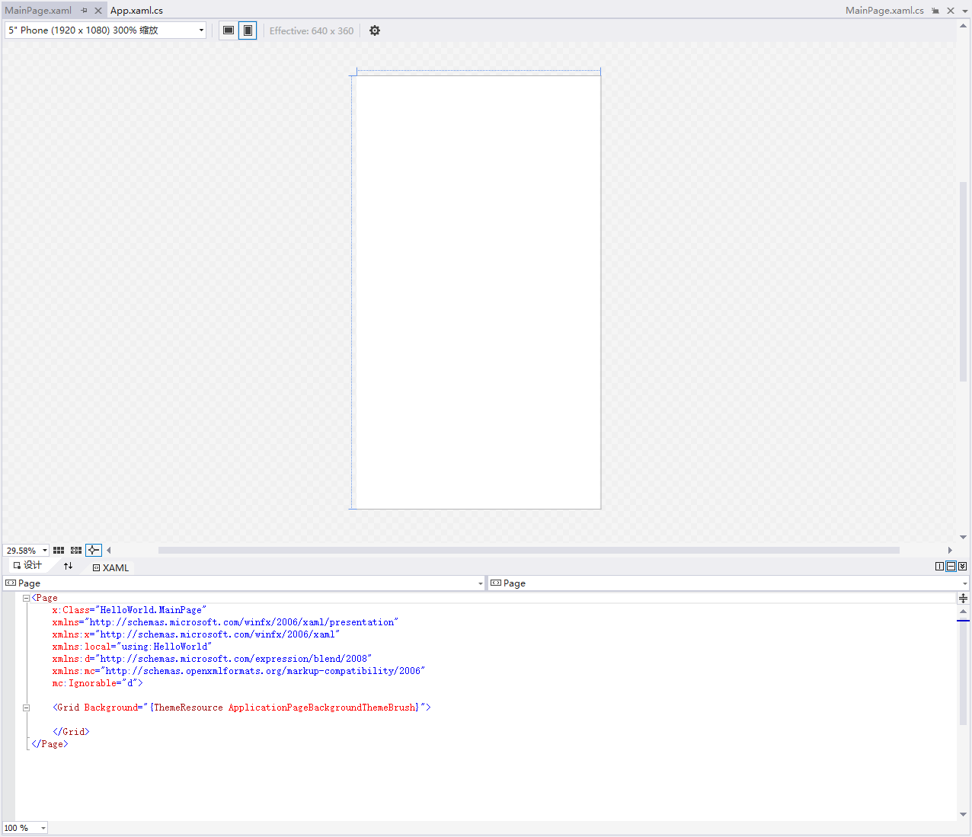Image resolution: width=972 pixels, height=837 pixels.
Task: Click designer horizontal scroll right arrow
Action: pos(950,550)
